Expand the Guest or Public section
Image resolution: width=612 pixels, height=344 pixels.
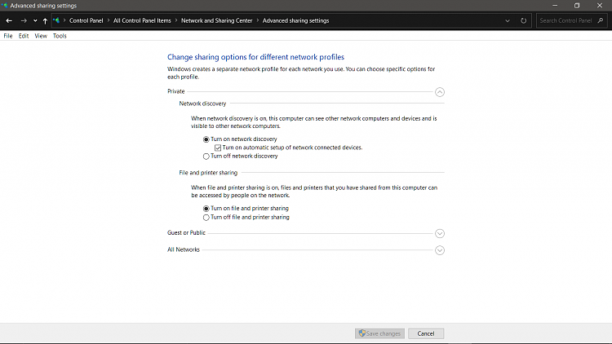(x=440, y=233)
